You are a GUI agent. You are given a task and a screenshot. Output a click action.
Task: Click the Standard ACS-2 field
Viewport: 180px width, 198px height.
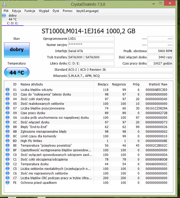click(x=121, y=70)
